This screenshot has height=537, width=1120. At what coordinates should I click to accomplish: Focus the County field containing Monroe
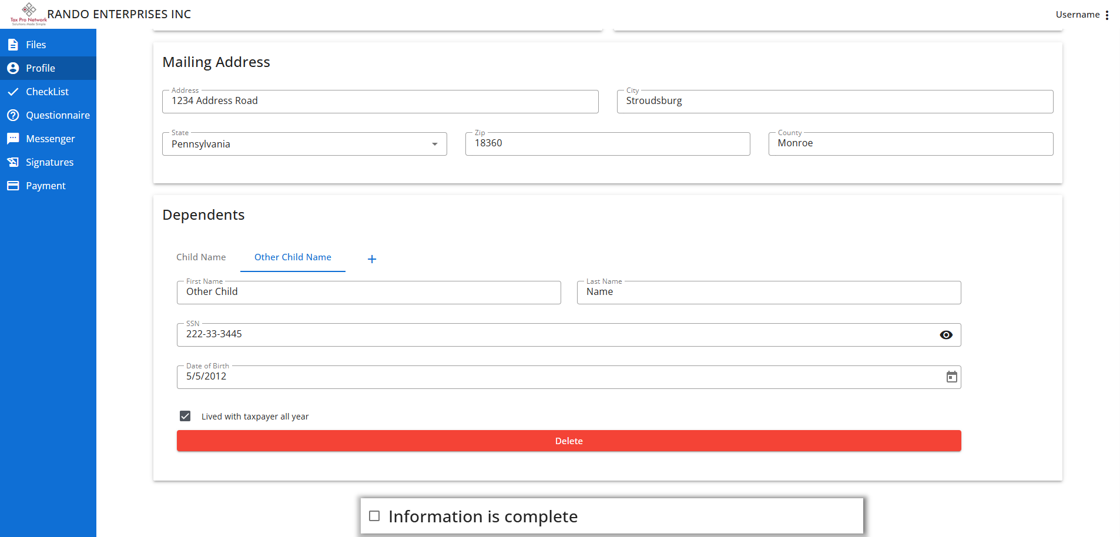[x=911, y=144]
